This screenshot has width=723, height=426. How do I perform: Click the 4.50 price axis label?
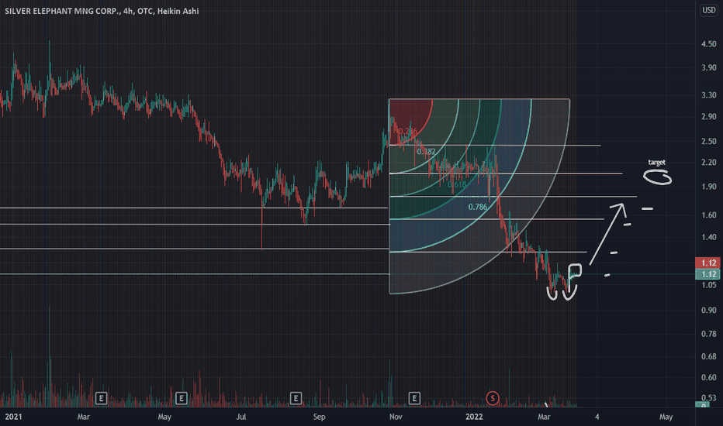709,44
